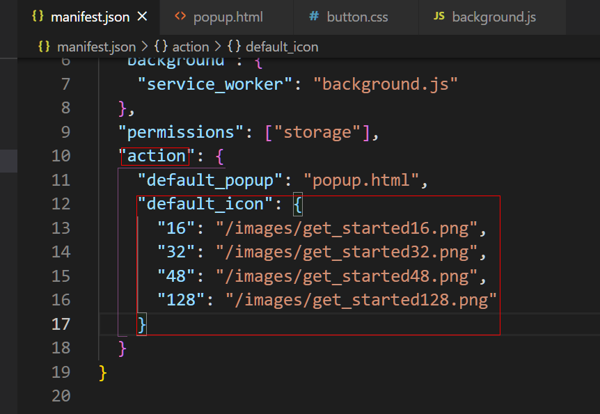The width and height of the screenshot is (600, 414).
Task: Click braces icon before default_icon in breadcrumb
Action: click(x=234, y=47)
